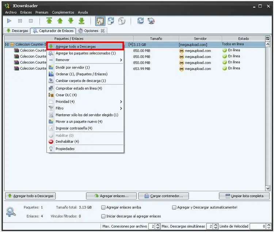Expand the Prioridad (4) submenu
The height and width of the screenshot is (232, 274).
(x=85, y=102)
